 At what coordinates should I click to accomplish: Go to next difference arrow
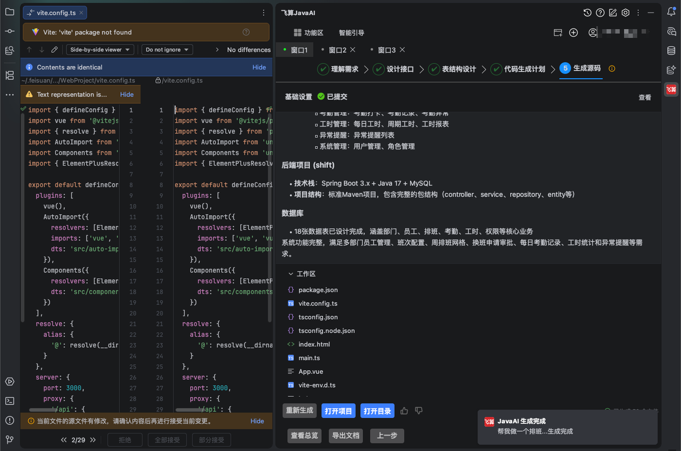(x=42, y=49)
